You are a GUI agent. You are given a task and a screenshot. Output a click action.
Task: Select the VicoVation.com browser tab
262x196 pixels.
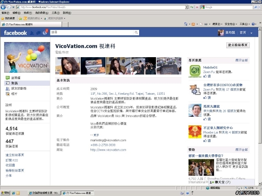(x=32, y=24)
